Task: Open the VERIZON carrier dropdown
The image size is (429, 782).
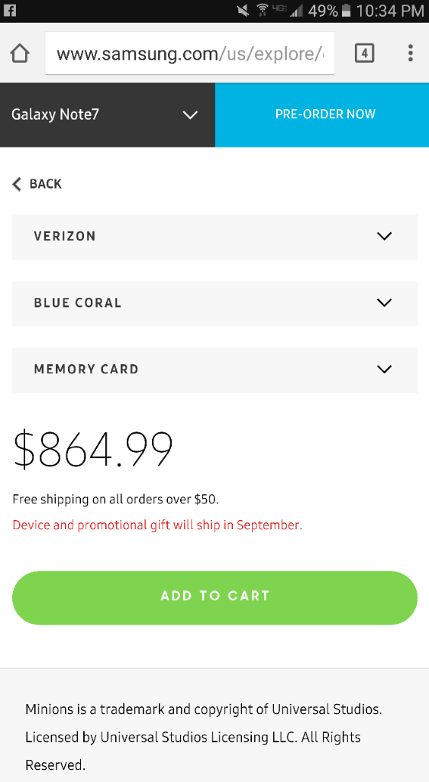Action: click(x=214, y=237)
